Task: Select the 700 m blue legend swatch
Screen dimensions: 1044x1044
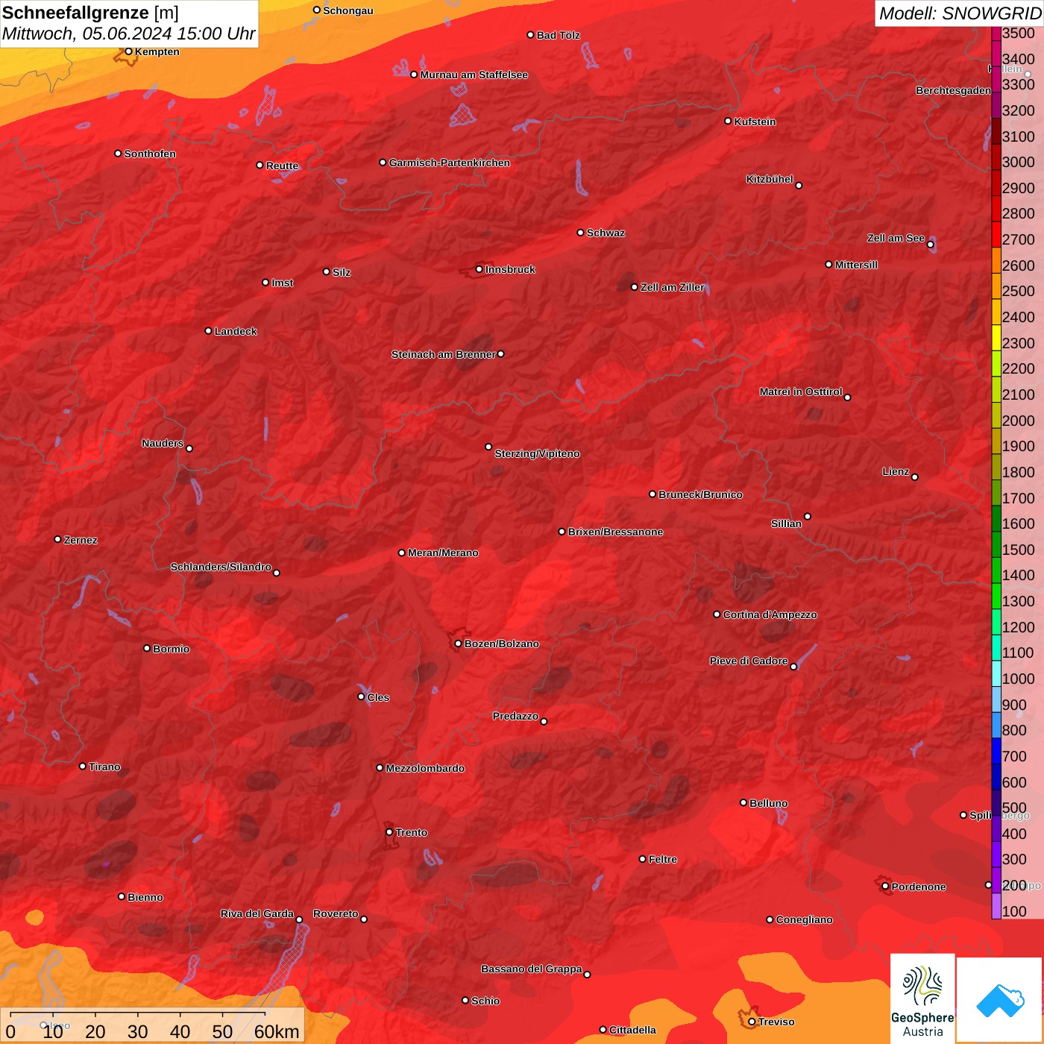Action: click(996, 751)
